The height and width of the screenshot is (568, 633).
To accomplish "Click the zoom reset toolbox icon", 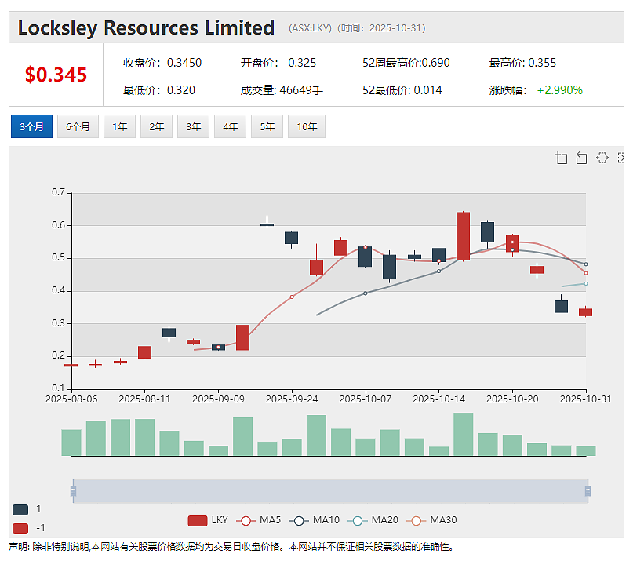I will click(x=581, y=158).
